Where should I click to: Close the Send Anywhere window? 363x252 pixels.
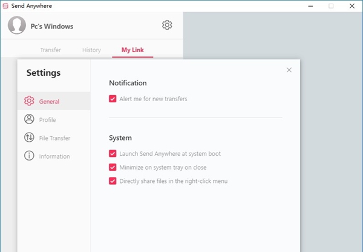pos(352,6)
